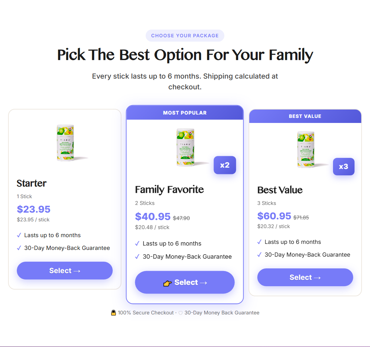Viewport: 370px width, 347px height.
Task: Click the CHOOSE YOUR PACKAGE pill label
Action: [185, 36]
